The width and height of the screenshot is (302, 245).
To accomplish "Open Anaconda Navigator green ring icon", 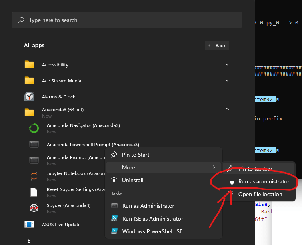I will [x=34, y=128].
